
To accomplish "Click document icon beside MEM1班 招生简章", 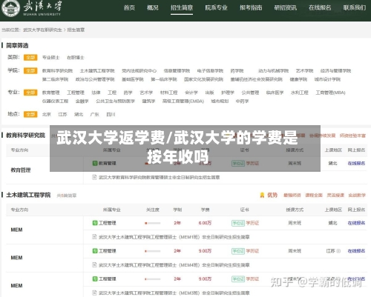I will coord(94,237).
